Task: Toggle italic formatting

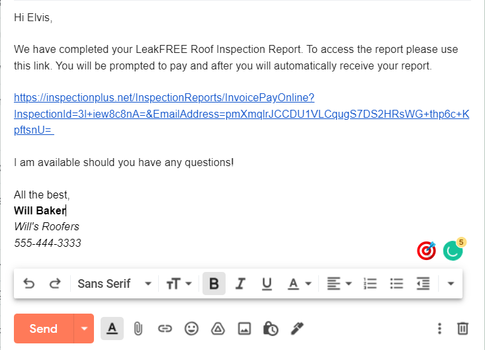Action: 240,284
